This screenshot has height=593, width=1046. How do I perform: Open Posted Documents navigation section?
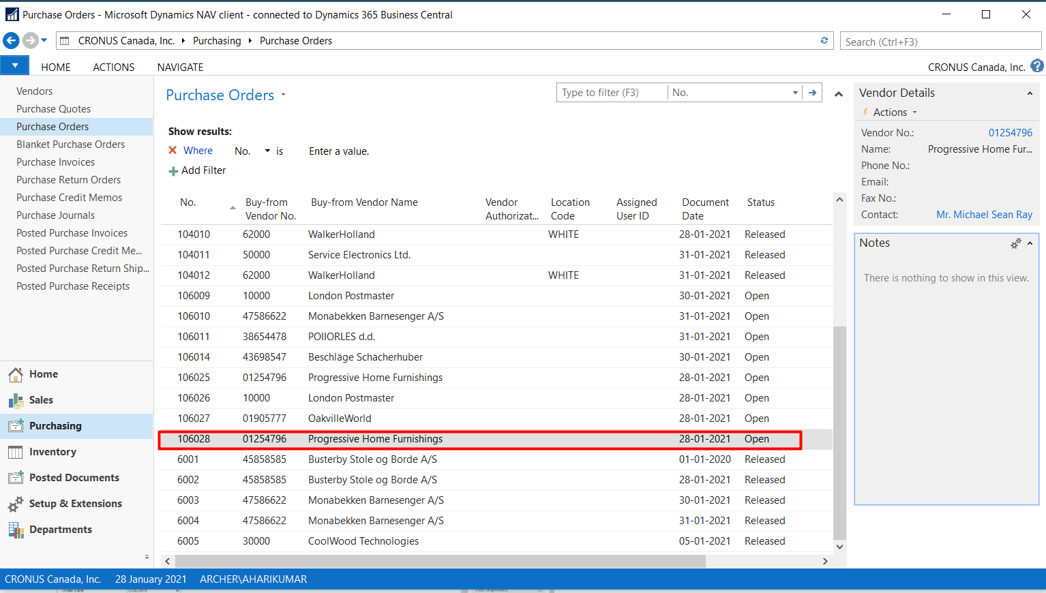(x=76, y=478)
